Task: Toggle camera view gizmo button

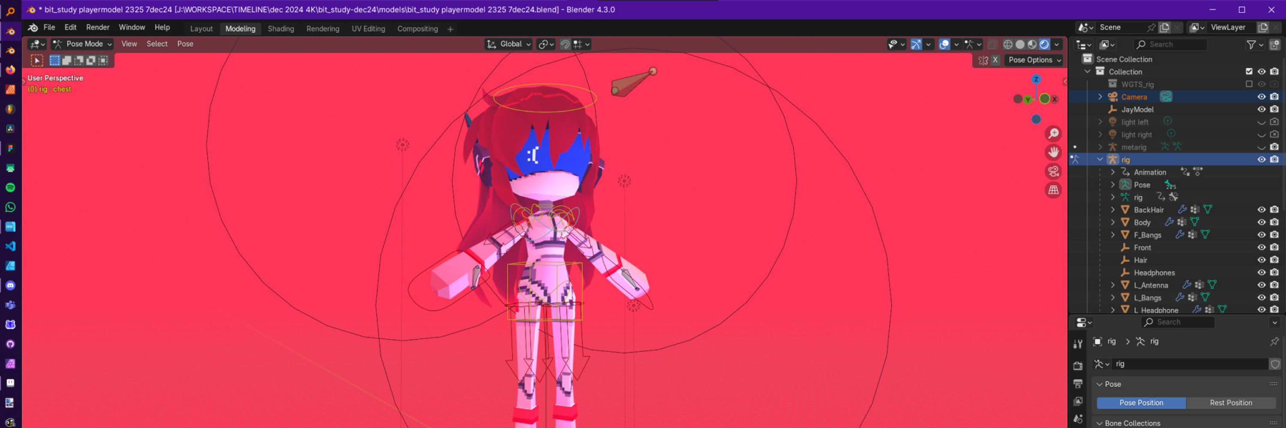Action: point(1053,171)
